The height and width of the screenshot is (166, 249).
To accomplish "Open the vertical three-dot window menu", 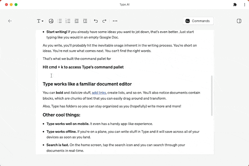I will [x=245, y=5].
